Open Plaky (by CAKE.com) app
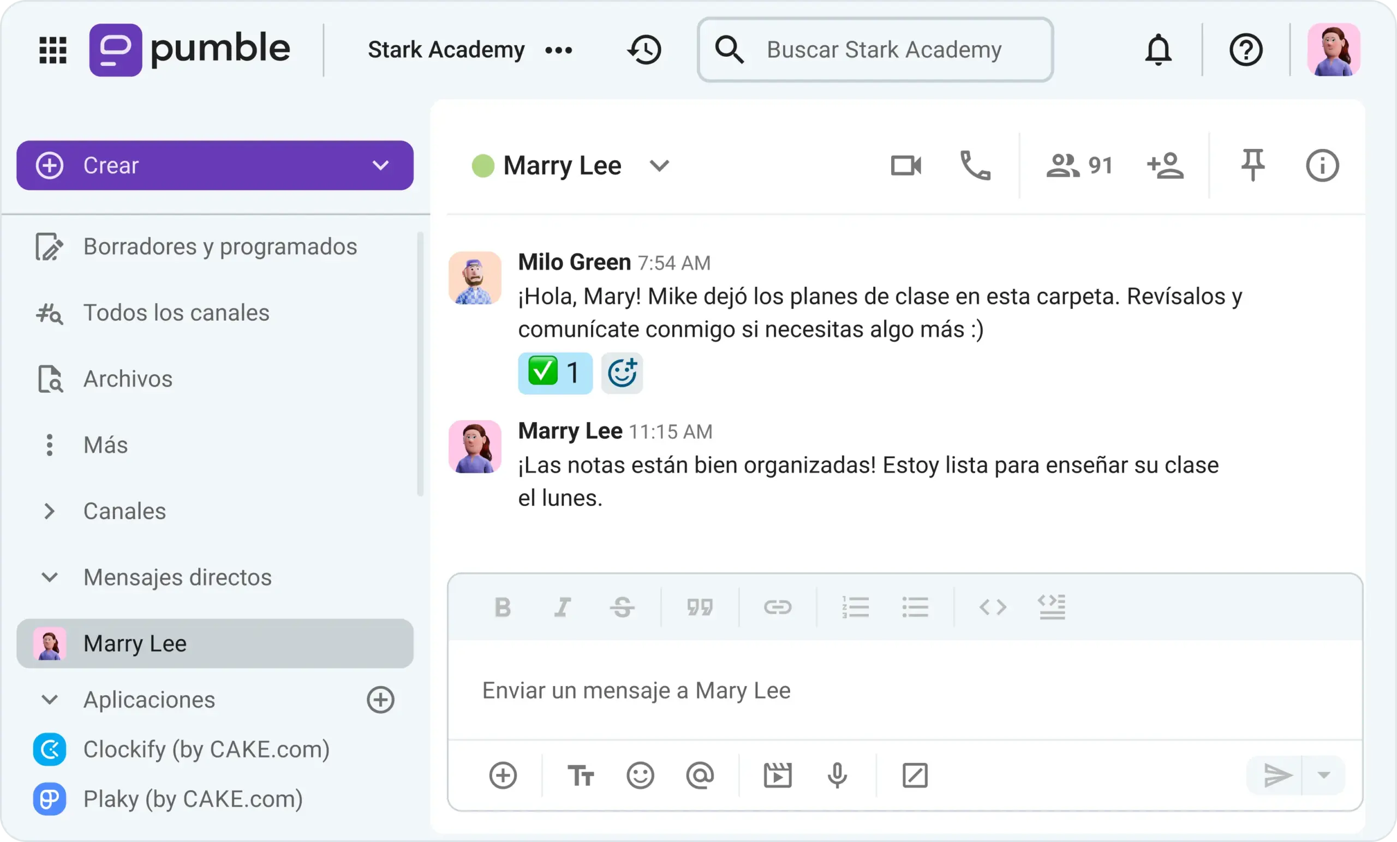 click(168, 799)
